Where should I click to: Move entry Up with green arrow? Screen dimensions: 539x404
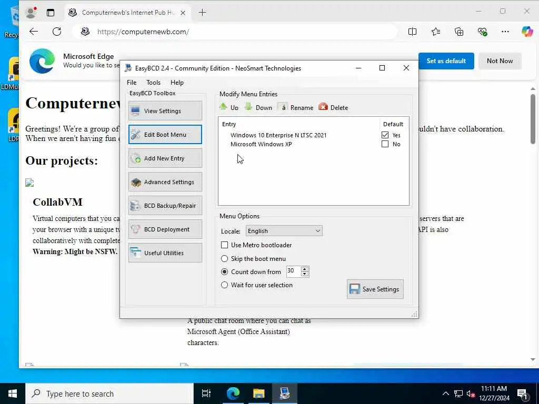pyautogui.click(x=229, y=107)
